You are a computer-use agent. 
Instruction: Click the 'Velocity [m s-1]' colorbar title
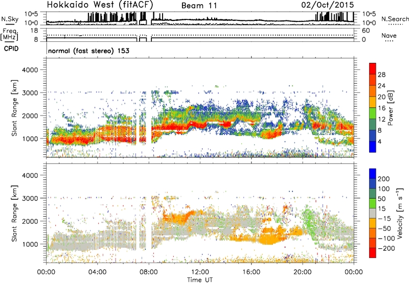pos(400,213)
